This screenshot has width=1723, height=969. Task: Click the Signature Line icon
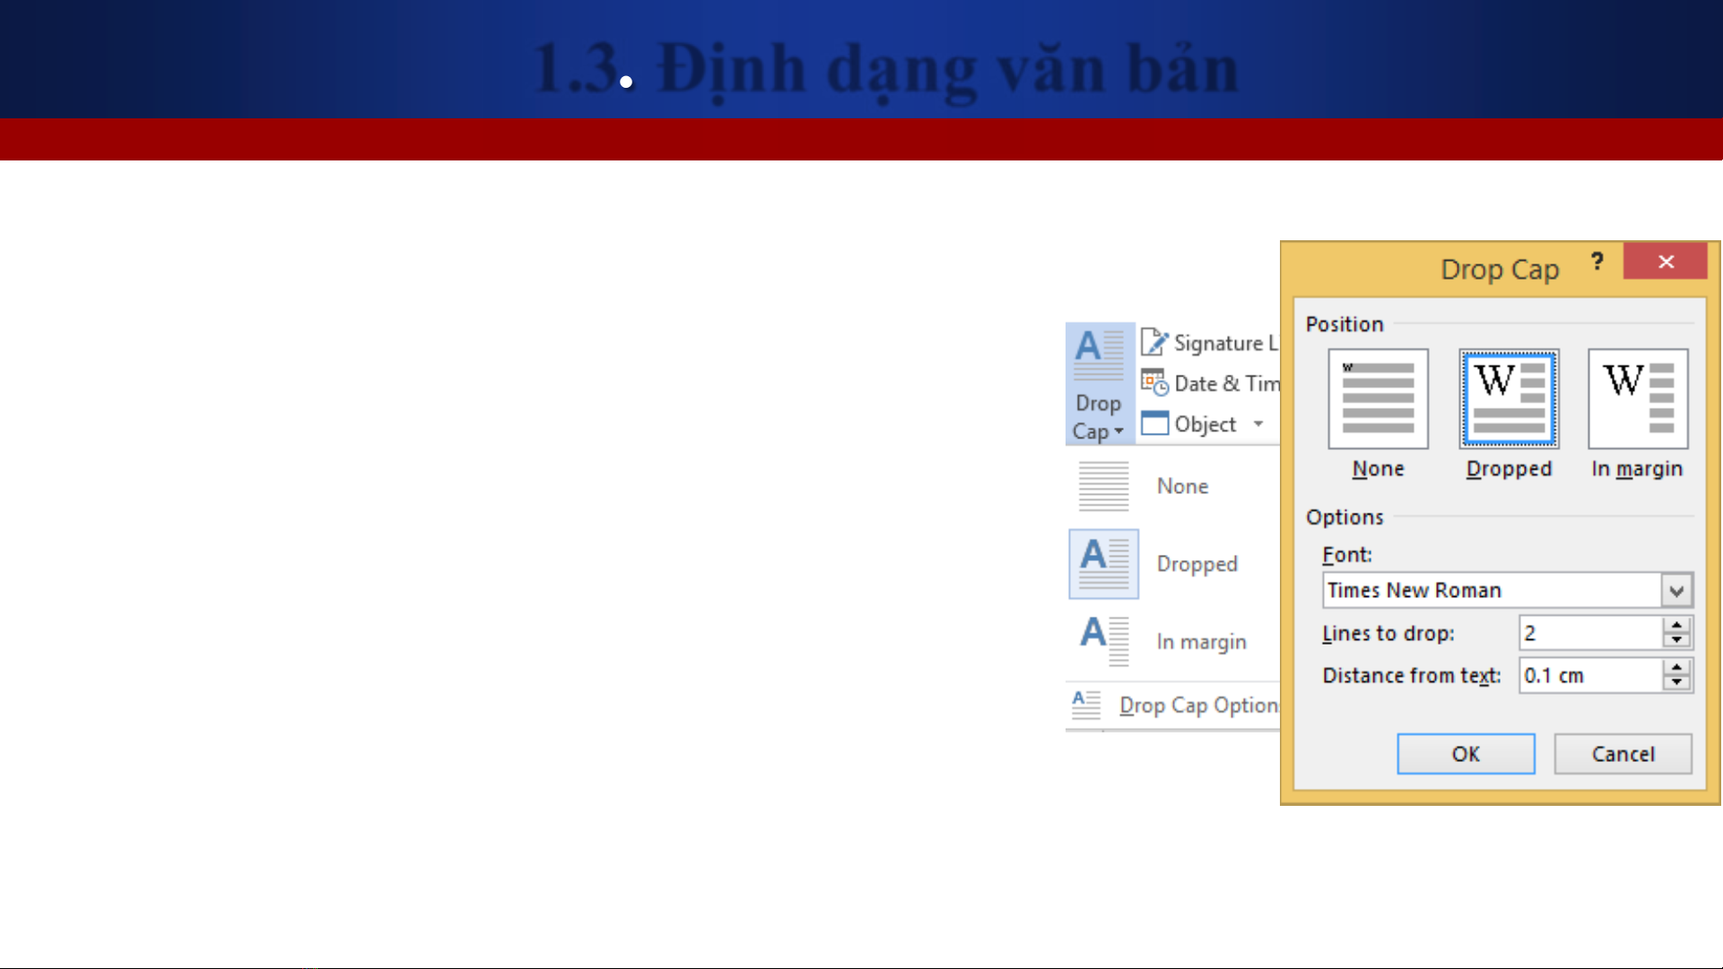tap(1154, 342)
